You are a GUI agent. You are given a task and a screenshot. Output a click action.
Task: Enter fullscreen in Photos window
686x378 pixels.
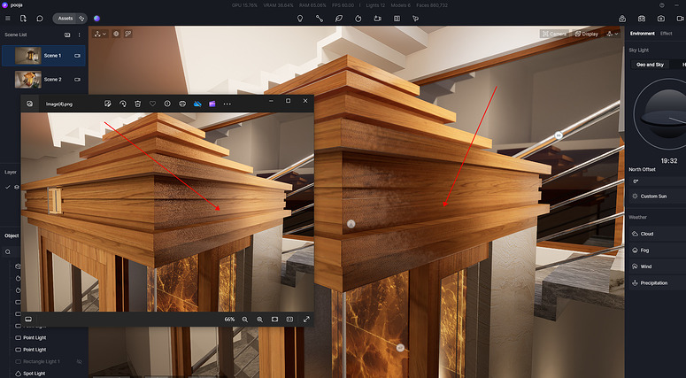point(306,320)
